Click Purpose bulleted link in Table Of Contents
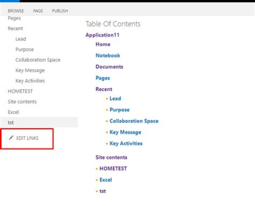Screen dimensions: 255x206 coord(119,110)
